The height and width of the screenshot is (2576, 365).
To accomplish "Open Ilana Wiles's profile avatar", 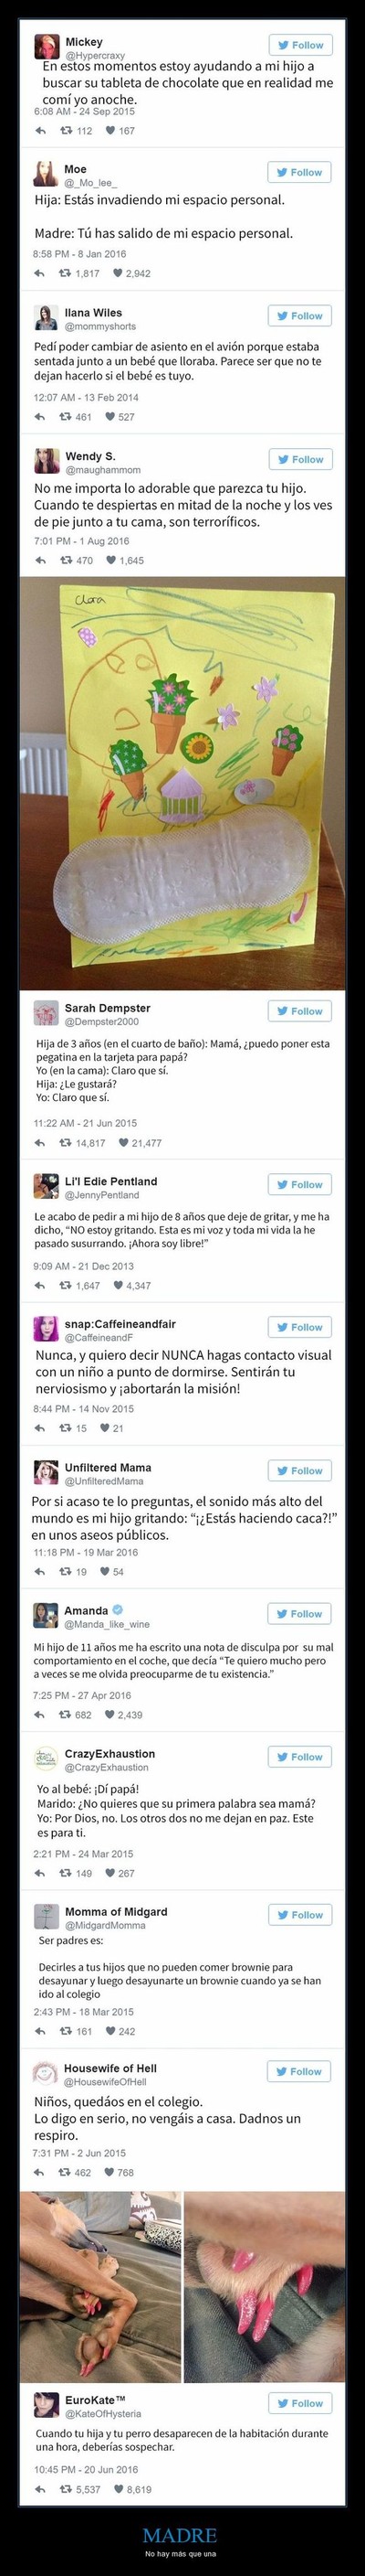I will 46,318.
